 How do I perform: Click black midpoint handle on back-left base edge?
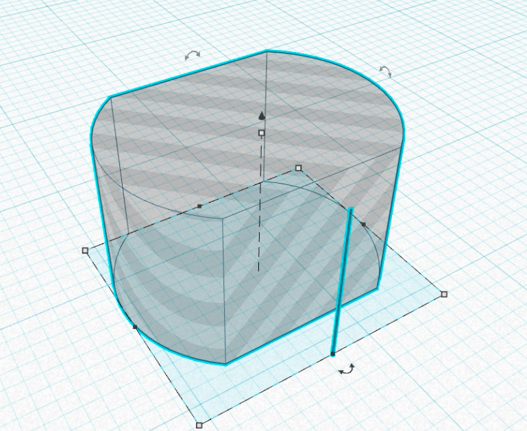(x=199, y=206)
